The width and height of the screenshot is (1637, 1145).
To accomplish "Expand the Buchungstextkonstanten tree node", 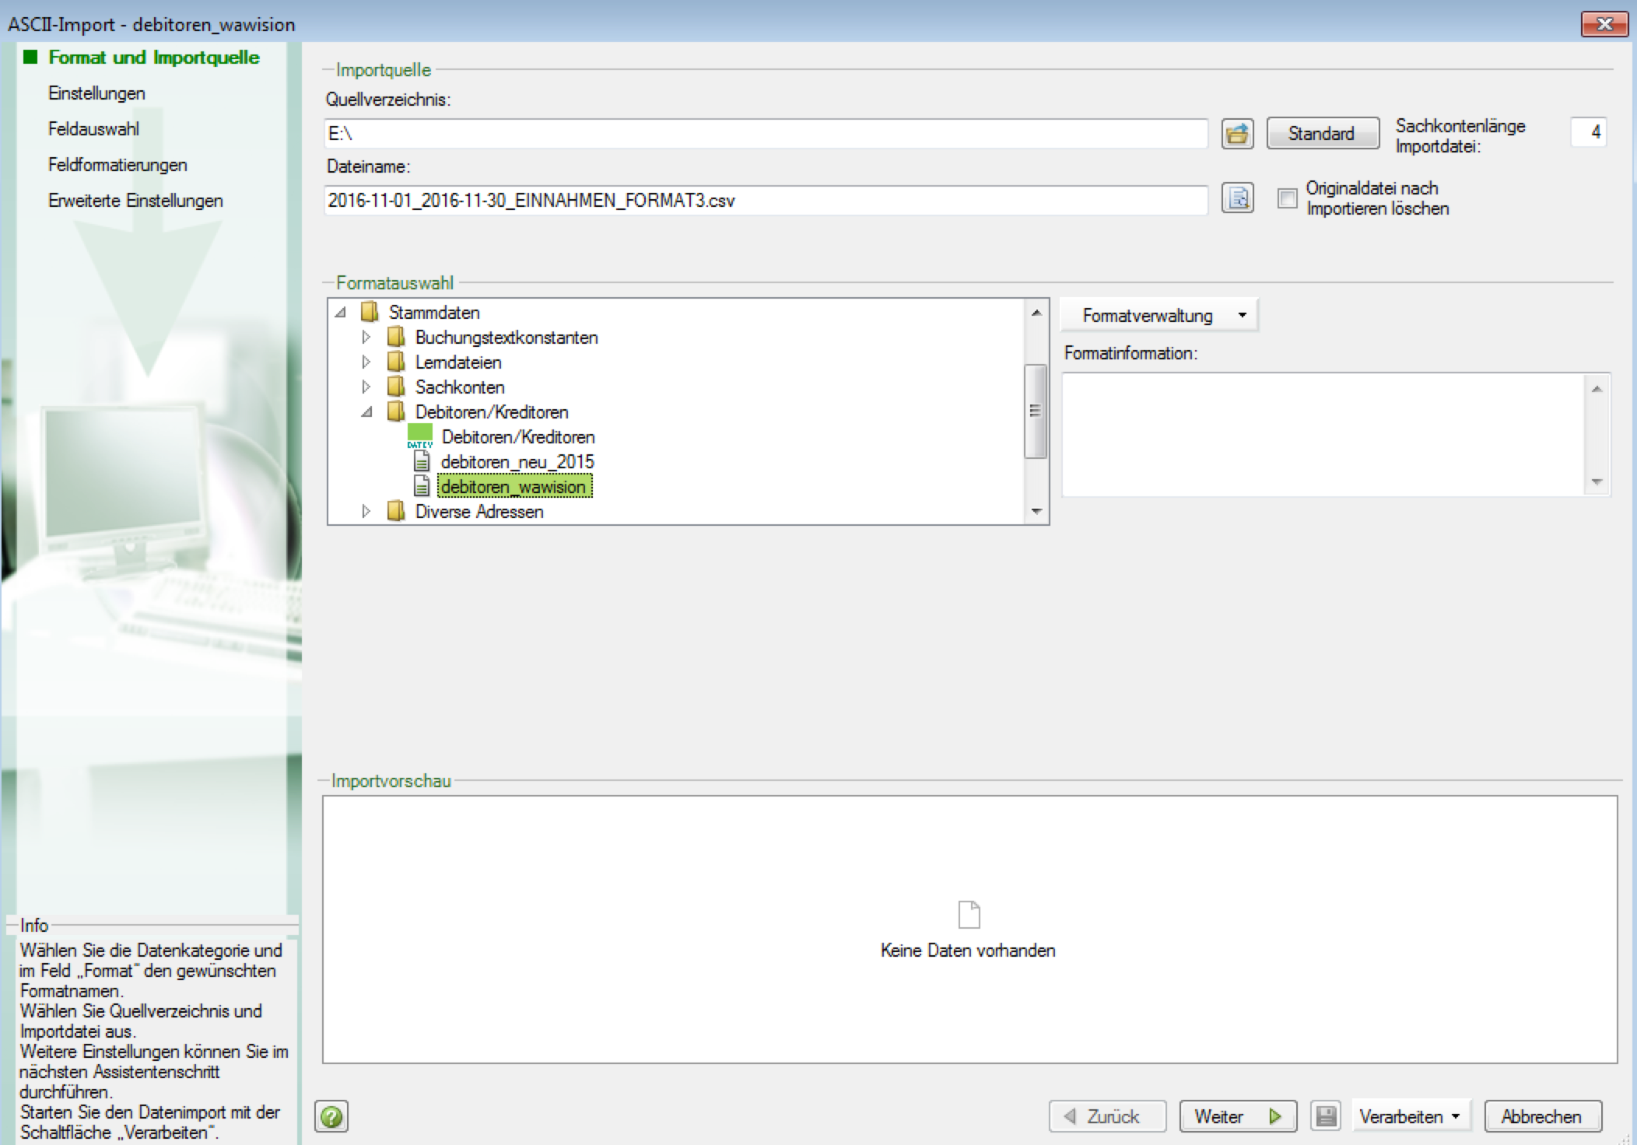I will [366, 338].
